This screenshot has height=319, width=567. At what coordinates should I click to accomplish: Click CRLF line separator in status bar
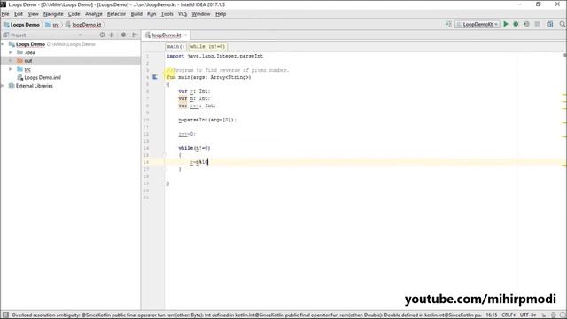(x=509, y=315)
